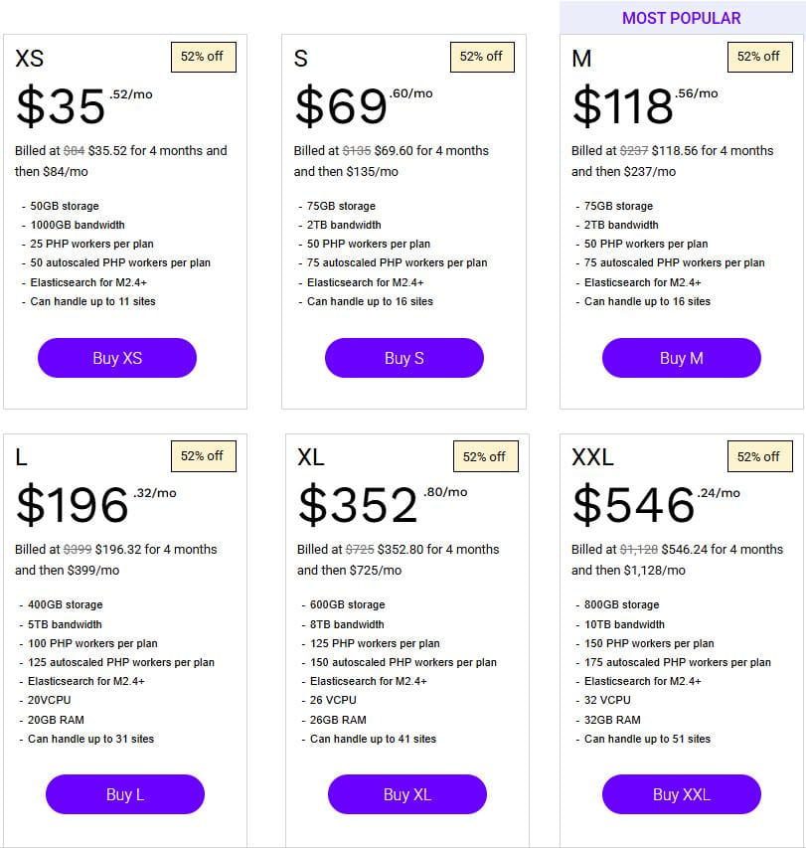Viewport: 806px width, 848px height.
Task: Purchase via the Buy XXL button
Action: click(681, 794)
